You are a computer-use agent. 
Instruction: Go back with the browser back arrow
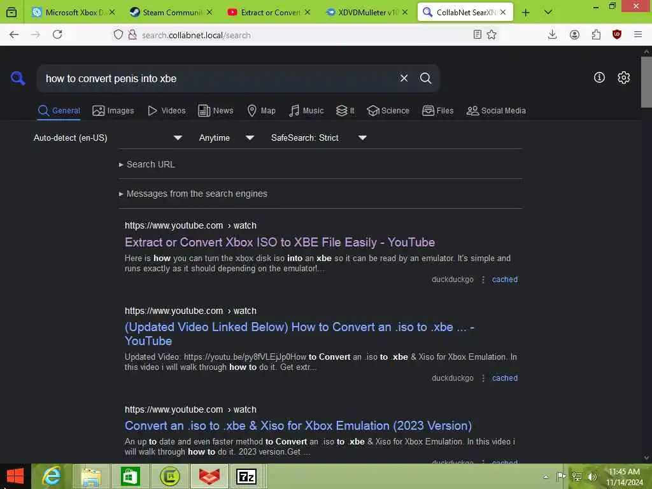tap(14, 34)
